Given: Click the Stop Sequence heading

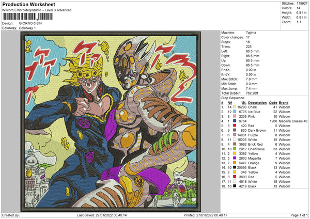Looking at the screenshot, I should tap(233, 98).
